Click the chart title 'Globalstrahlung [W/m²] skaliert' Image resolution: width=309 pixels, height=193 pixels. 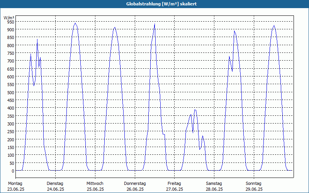click(x=161, y=4)
